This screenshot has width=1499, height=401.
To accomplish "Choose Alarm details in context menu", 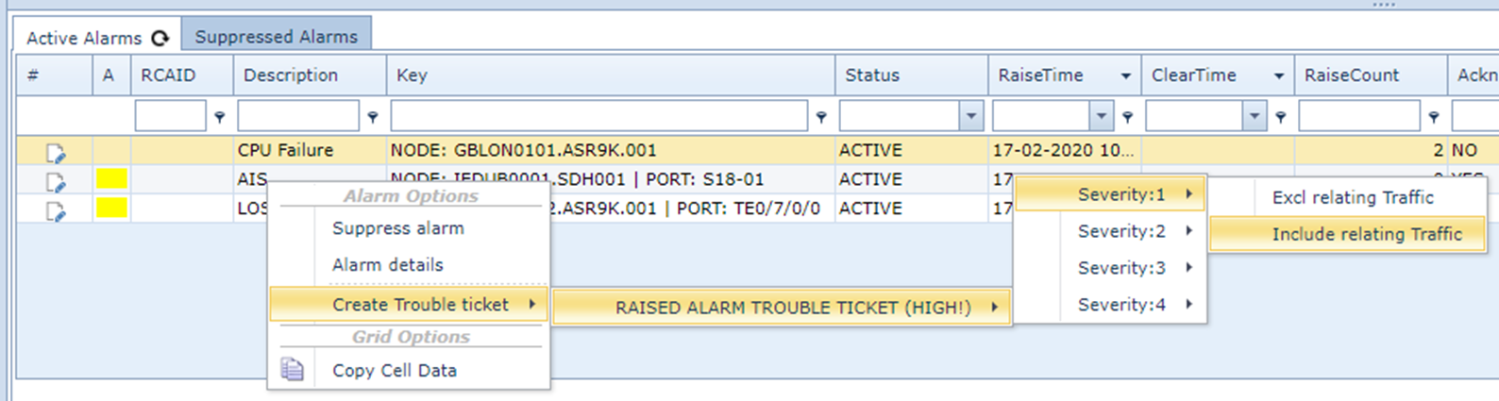I will click(387, 265).
